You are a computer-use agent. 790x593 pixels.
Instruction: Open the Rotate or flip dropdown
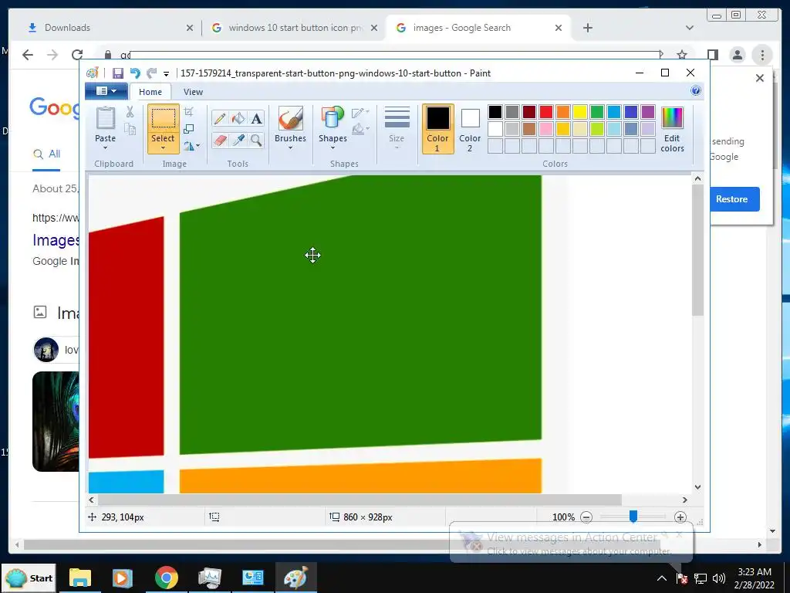coord(191,146)
